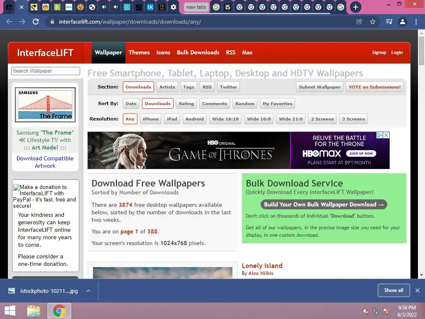This screenshot has width=425, height=319.
Task: Open the teal snowflake favicon tab
Action: tap(127, 7)
